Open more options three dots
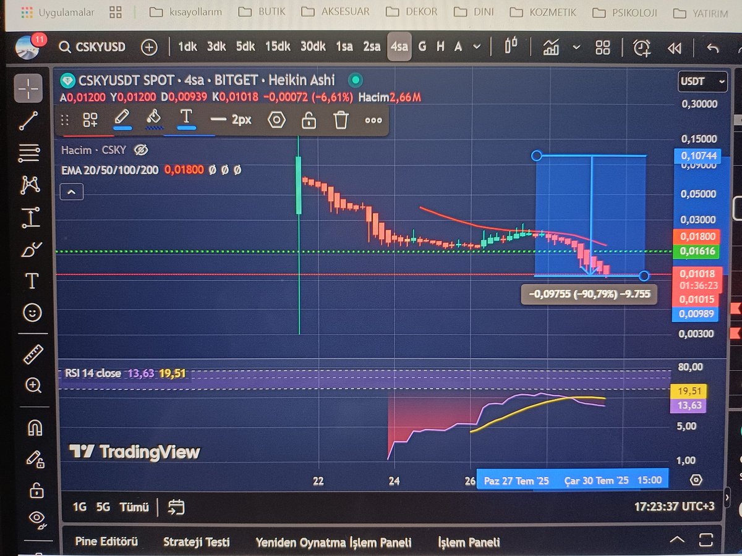This screenshot has width=742, height=556. [373, 120]
